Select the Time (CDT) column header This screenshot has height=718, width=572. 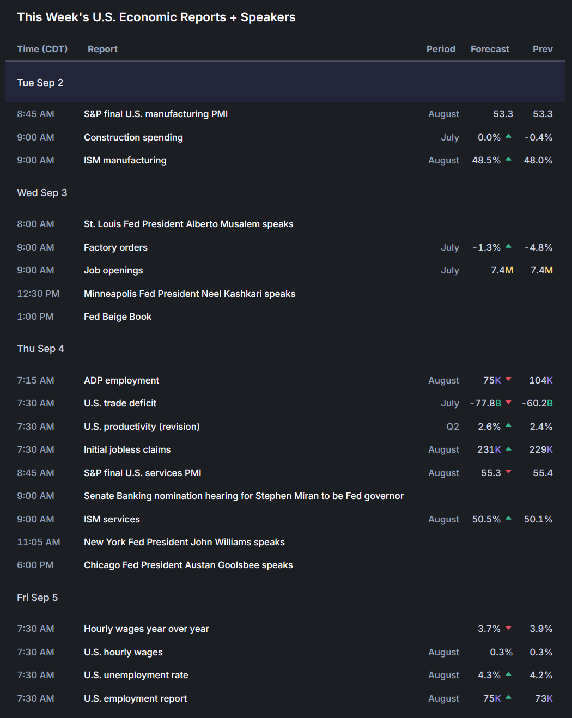pos(42,49)
